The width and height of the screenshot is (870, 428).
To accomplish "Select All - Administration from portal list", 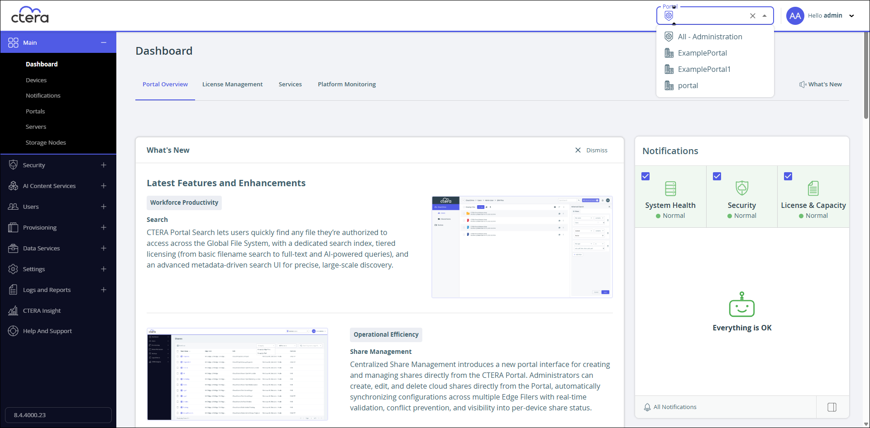I will point(715,37).
